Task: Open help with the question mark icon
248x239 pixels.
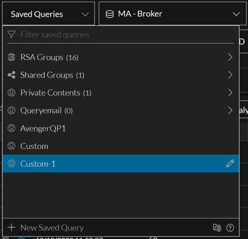Action: pyautogui.click(x=230, y=228)
